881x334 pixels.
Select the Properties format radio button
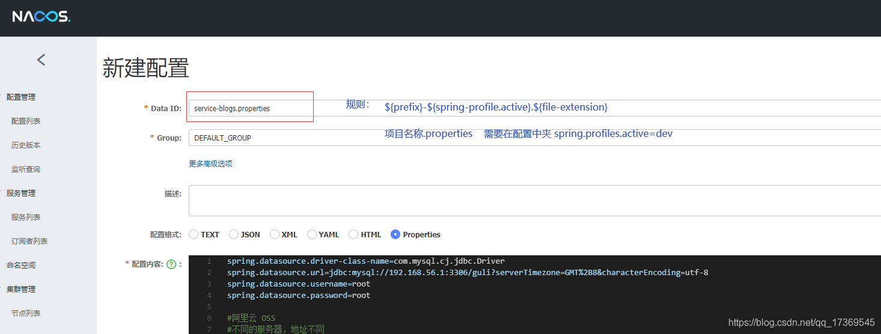[x=395, y=234]
